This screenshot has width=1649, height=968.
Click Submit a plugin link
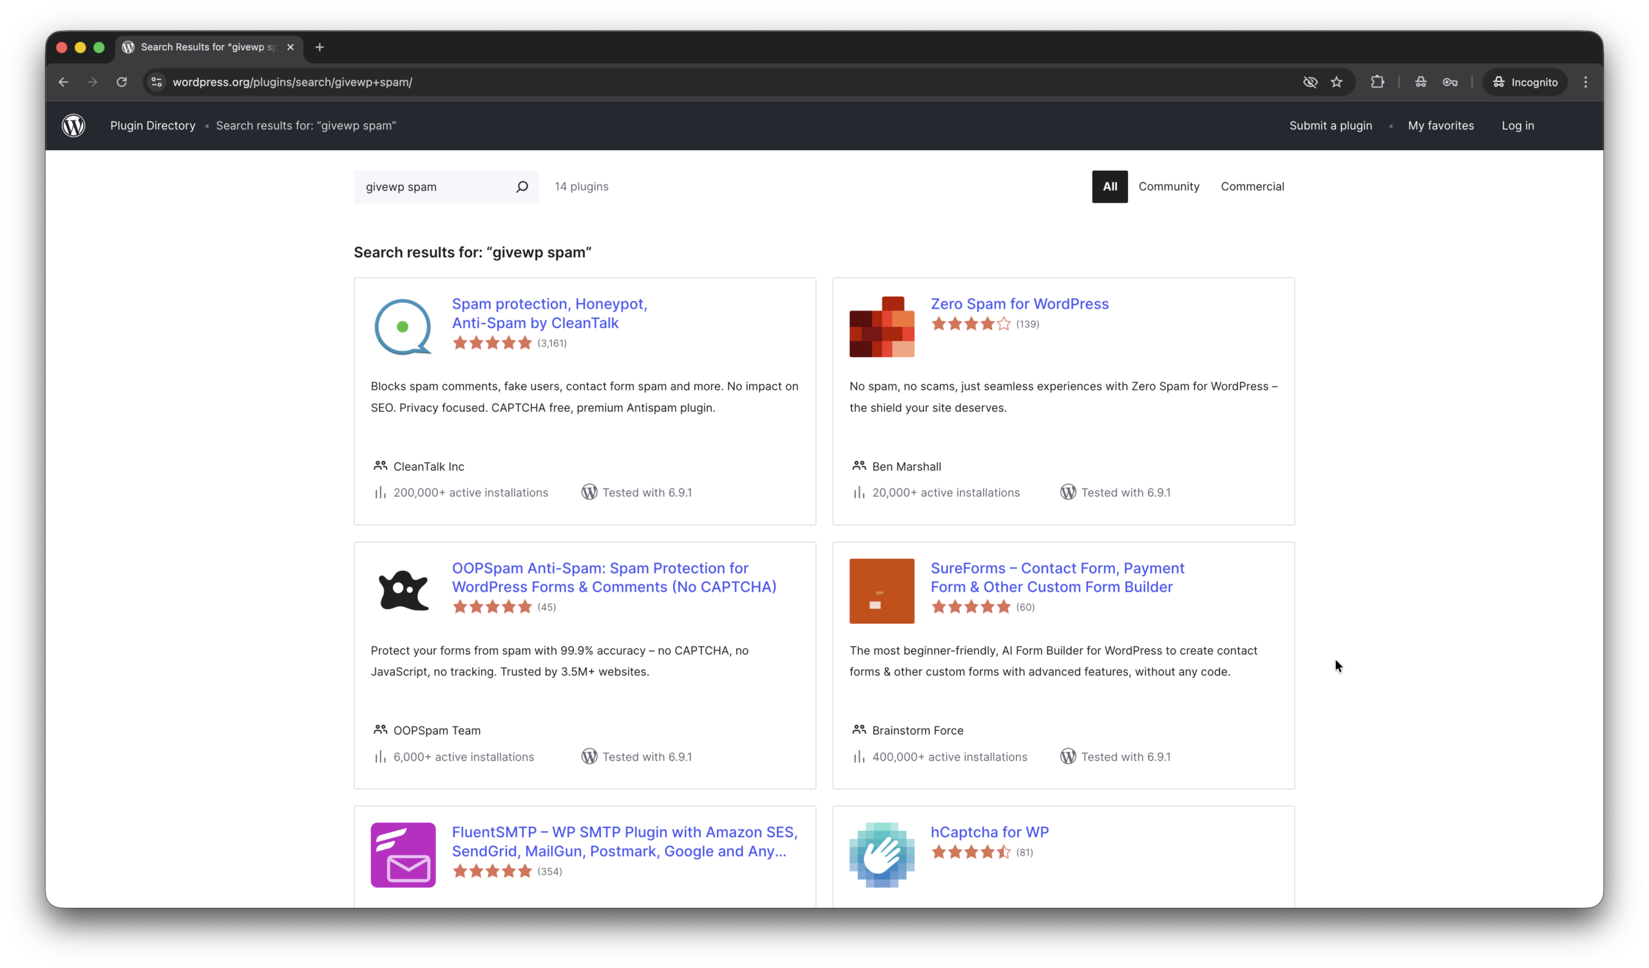(x=1330, y=126)
